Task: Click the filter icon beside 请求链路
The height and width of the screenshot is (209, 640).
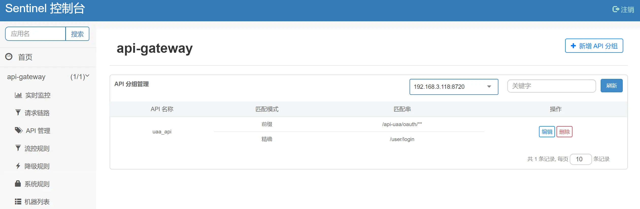Action: pyautogui.click(x=18, y=112)
